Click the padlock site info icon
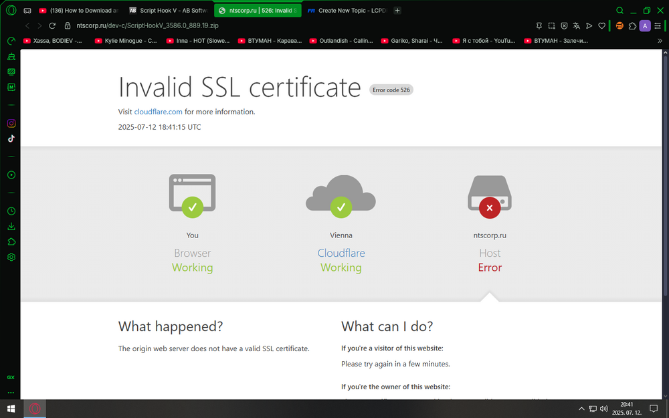The width and height of the screenshot is (669, 418). point(68,25)
